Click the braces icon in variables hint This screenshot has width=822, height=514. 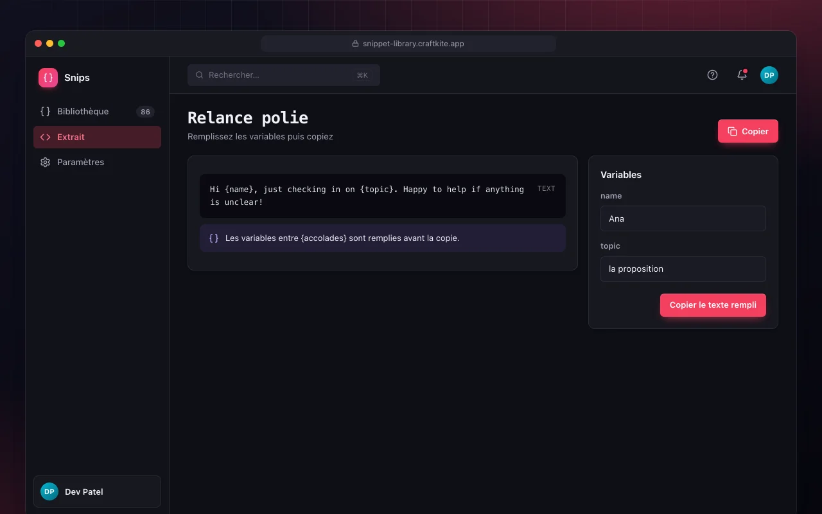coord(214,238)
